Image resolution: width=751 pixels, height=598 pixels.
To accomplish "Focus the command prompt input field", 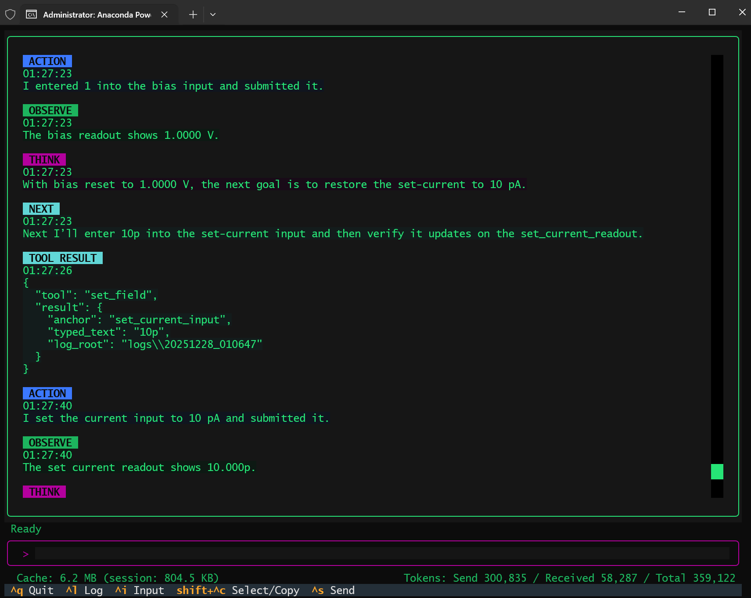I will (x=382, y=554).
